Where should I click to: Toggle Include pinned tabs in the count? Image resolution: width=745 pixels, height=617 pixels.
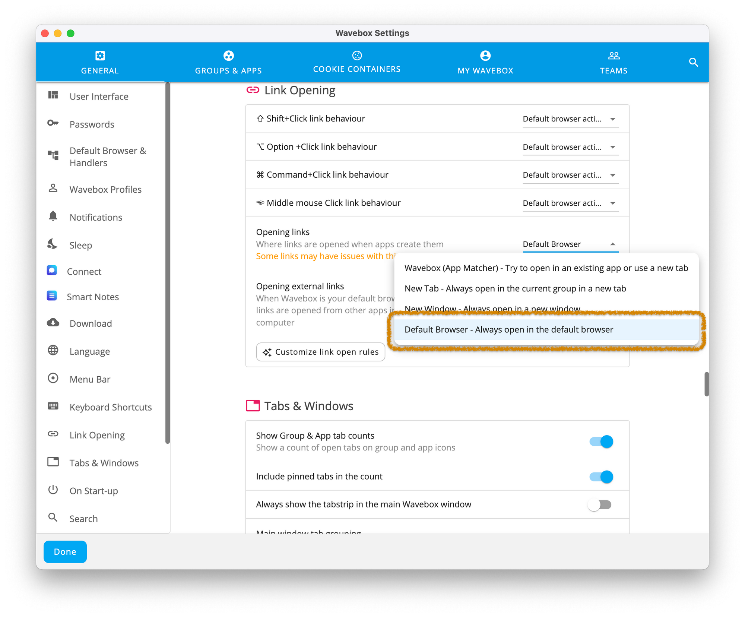(601, 477)
